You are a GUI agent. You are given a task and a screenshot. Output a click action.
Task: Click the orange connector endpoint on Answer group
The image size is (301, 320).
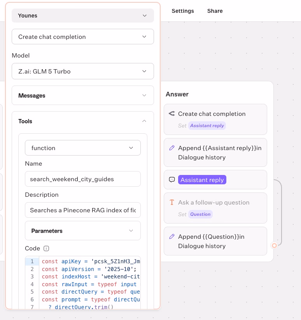pos(274,245)
